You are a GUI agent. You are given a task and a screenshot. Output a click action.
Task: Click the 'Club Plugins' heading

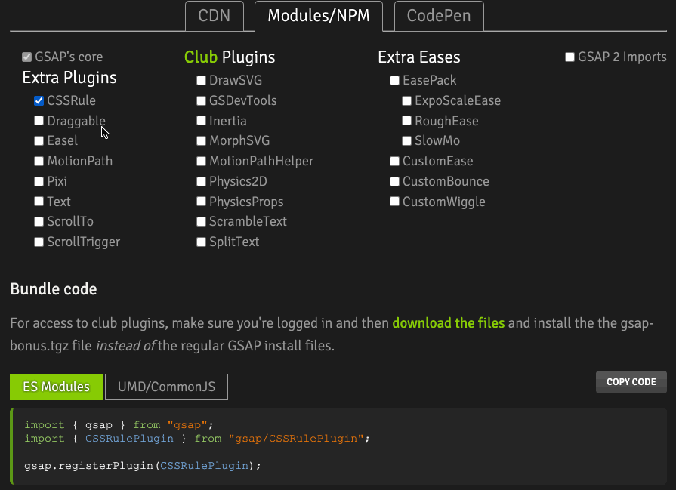(230, 57)
